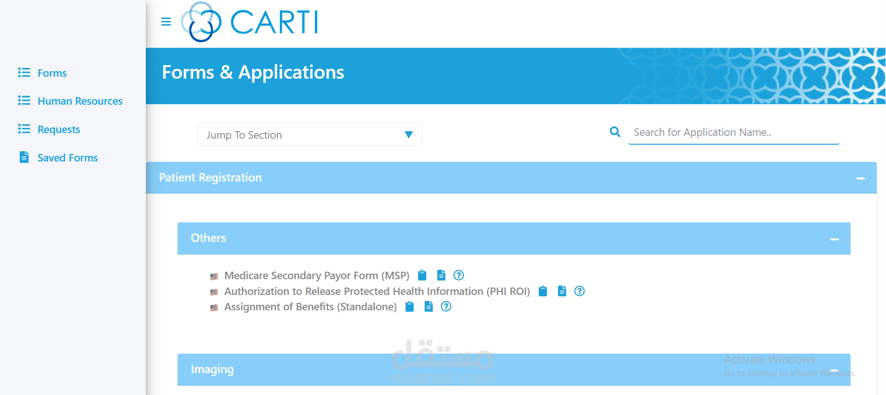
Task: Open Authorization to Release Protected Health Information
Action: point(377,291)
